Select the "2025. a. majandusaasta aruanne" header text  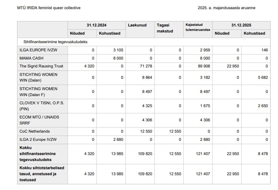point(226,8)
